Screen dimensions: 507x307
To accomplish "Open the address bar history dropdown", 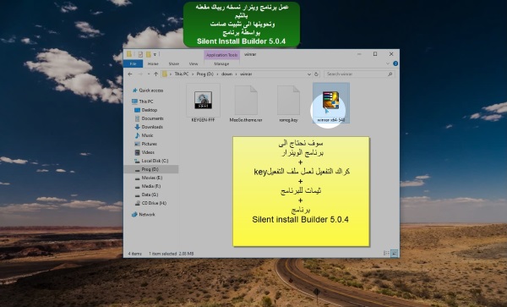I will tap(308, 74).
